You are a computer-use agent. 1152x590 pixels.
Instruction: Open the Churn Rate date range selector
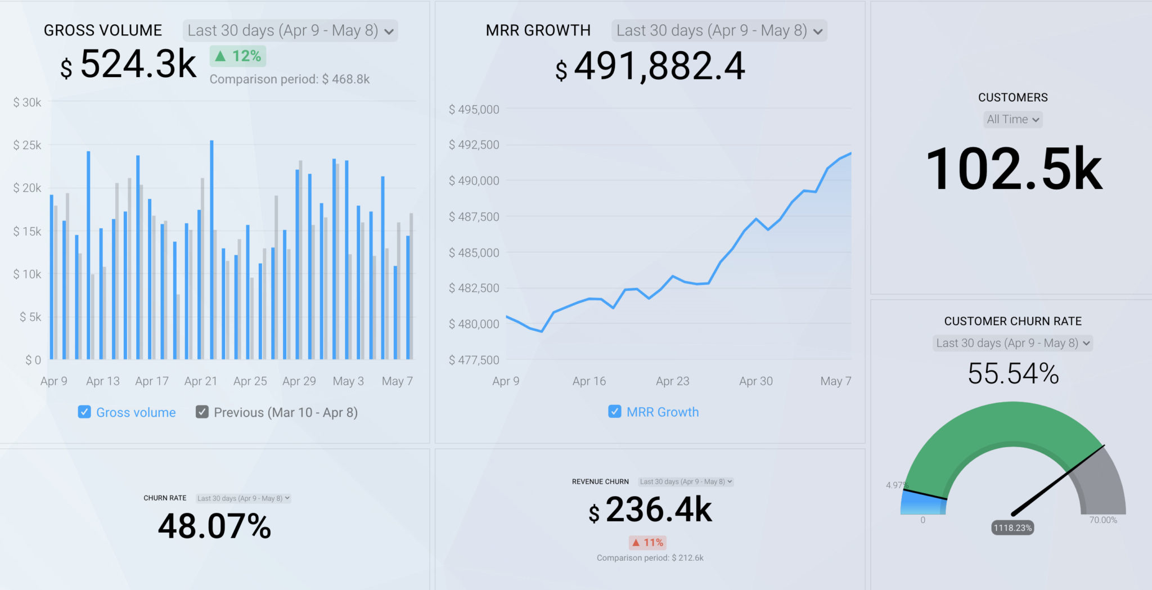coord(243,498)
